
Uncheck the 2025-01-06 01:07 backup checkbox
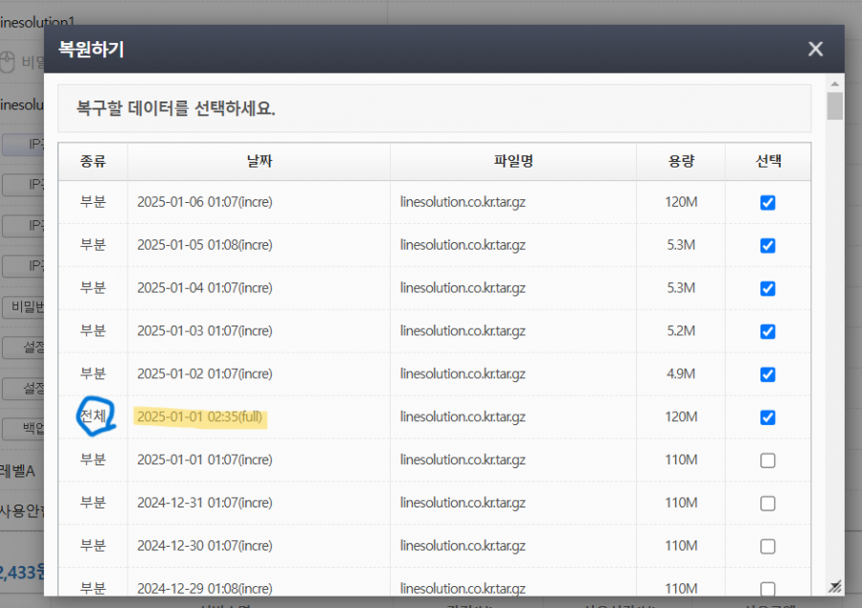[767, 202]
